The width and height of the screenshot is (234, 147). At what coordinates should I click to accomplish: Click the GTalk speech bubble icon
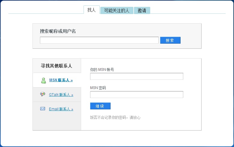(43, 94)
